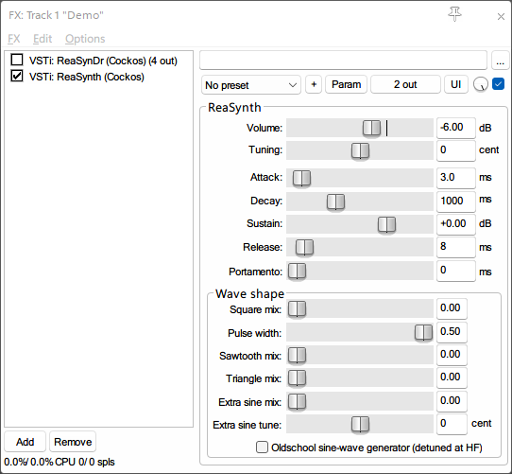Click the Decay slider handle
The height and width of the screenshot is (474, 512).
(x=335, y=202)
